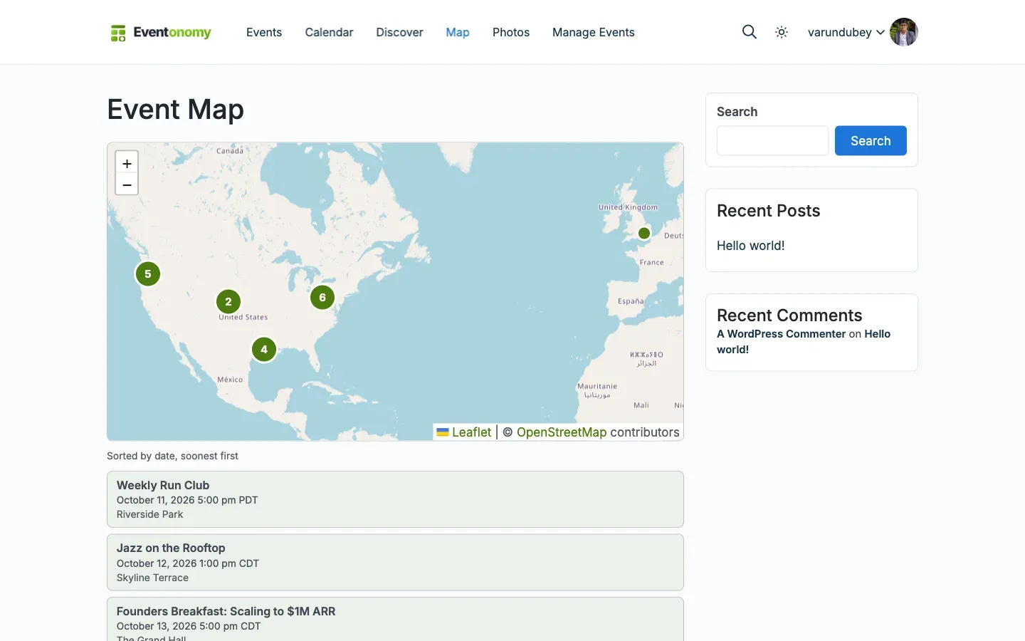Zoom in on the map

click(127, 163)
